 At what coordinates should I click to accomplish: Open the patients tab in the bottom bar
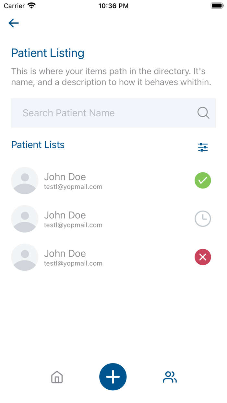click(170, 377)
